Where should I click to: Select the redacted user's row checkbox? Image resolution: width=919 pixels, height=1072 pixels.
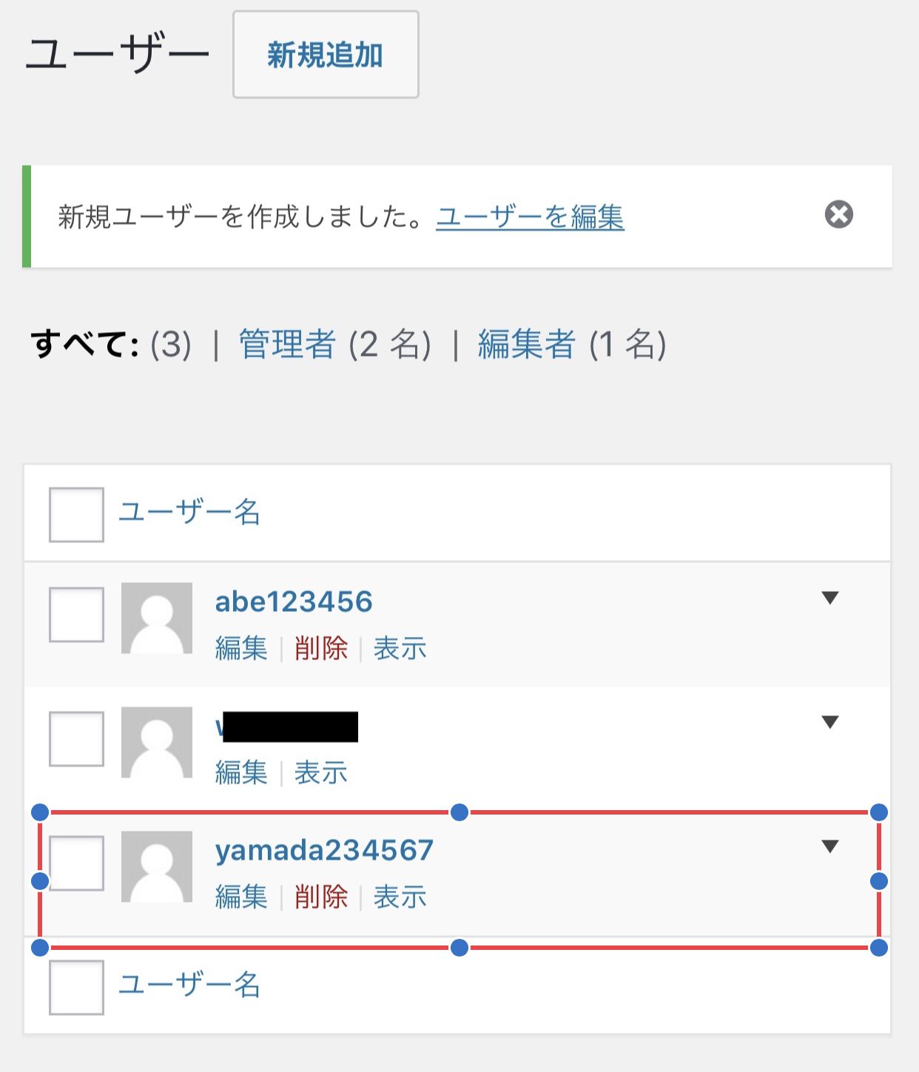click(x=76, y=739)
